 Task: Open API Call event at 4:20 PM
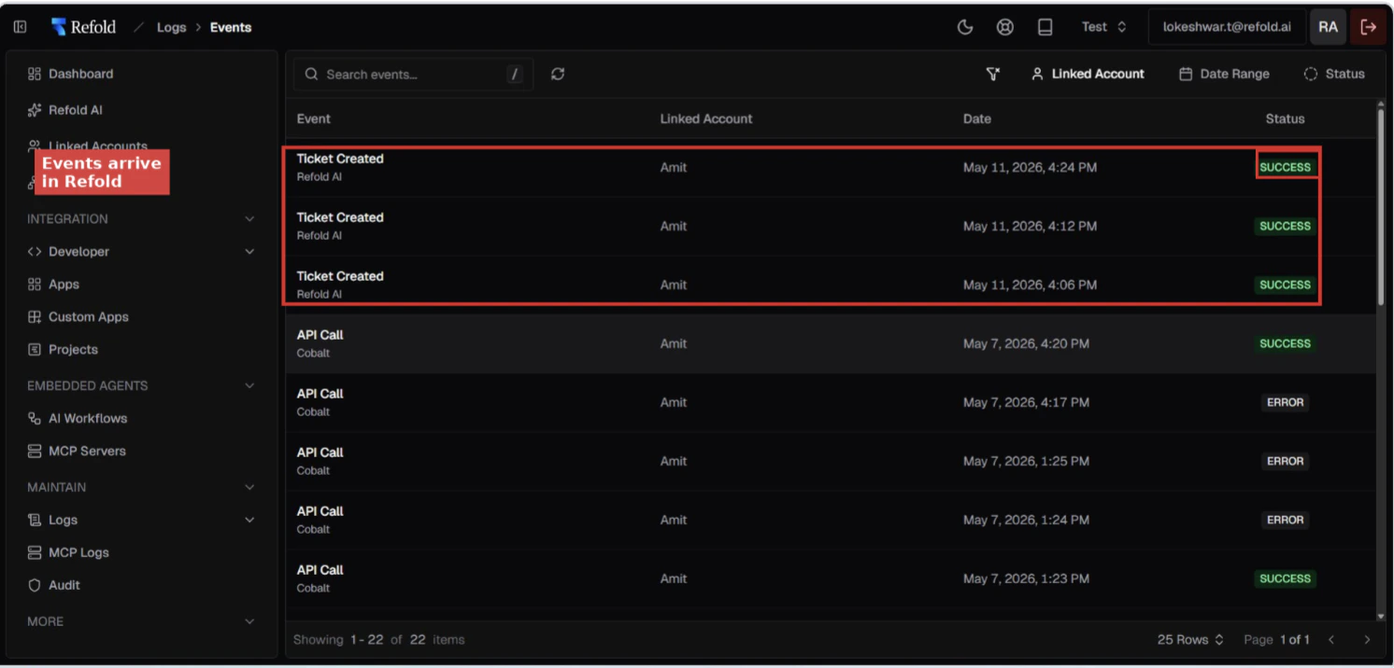point(831,344)
